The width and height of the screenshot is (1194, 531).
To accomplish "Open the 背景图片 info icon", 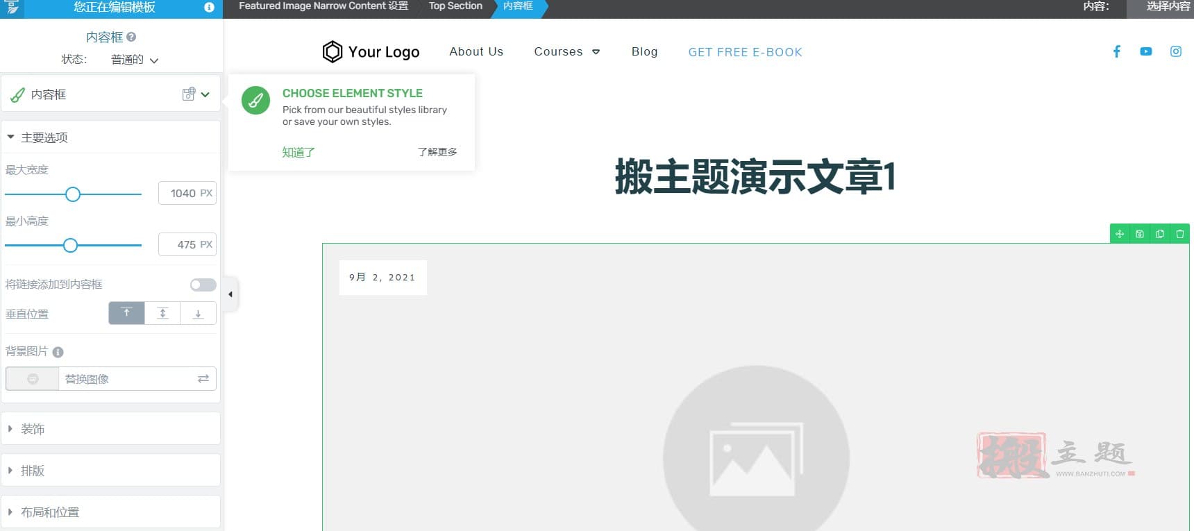I will (x=58, y=352).
